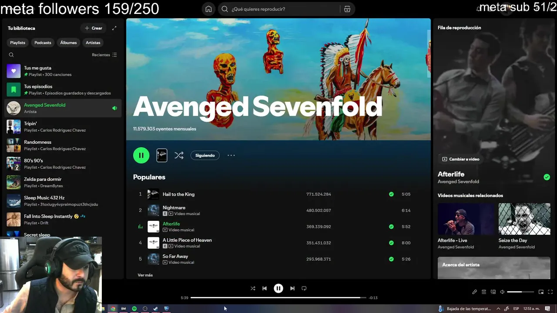Image resolution: width=557 pixels, height=313 pixels.
Task: Filter the library by Álbumes
Action: coord(68,43)
